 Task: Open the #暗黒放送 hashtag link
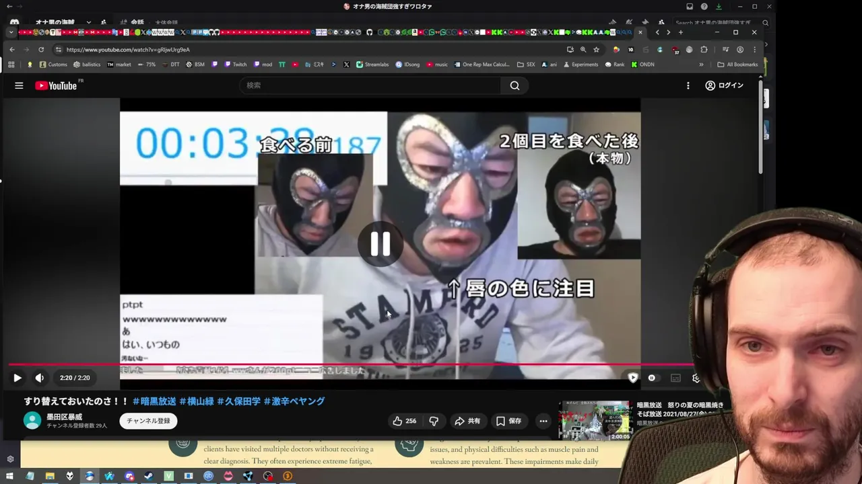pos(154,401)
